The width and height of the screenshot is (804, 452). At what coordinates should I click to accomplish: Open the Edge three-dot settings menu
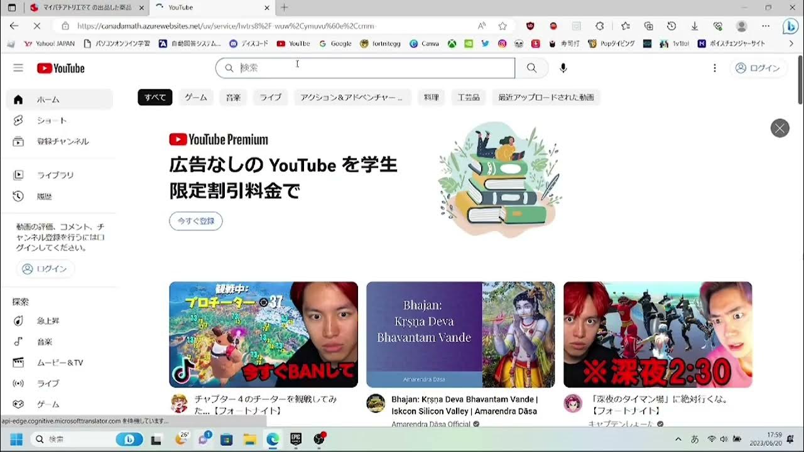click(x=766, y=26)
